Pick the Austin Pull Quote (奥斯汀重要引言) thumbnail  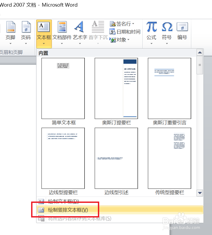click(169, 88)
